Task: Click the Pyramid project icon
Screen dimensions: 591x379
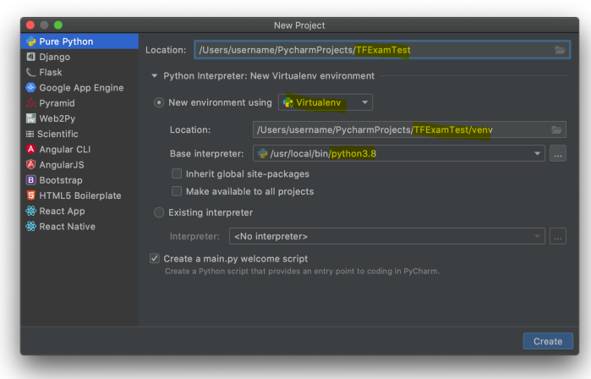Action: 31,103
